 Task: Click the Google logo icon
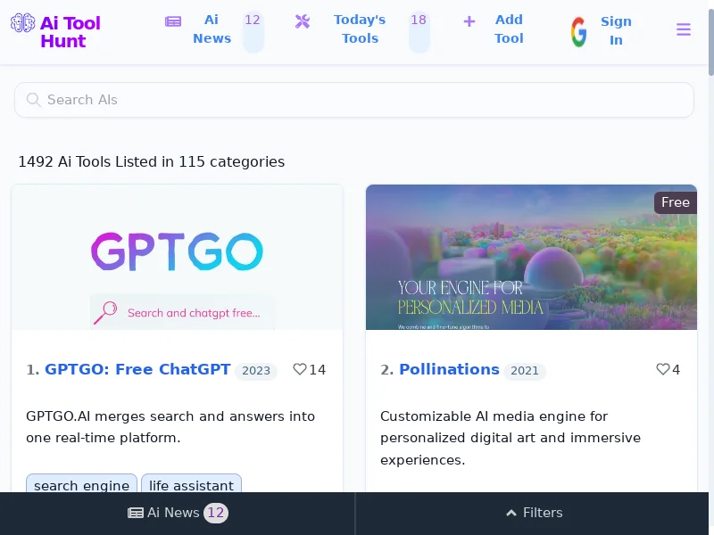pos(578,31)
